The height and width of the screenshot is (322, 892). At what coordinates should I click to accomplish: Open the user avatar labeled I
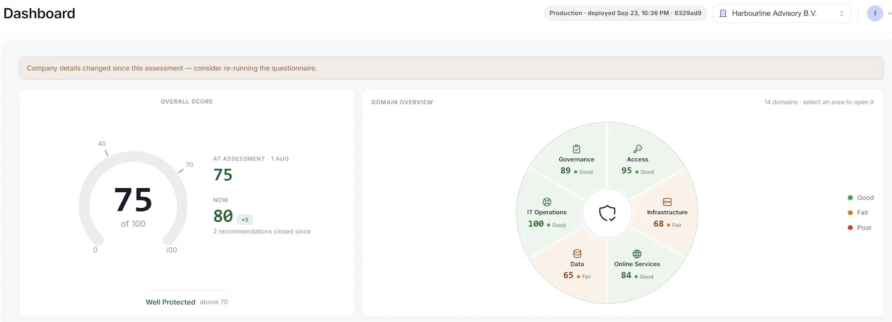tap(875, 13)
